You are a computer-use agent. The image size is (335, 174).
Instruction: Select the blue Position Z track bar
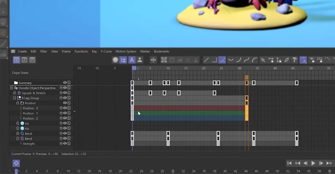tap(189, 118)
